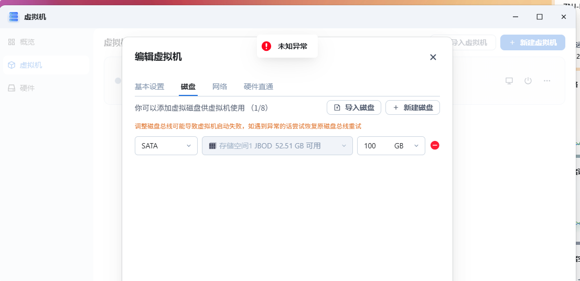Click the 新建磁盘 button

(x=412, y=107)
